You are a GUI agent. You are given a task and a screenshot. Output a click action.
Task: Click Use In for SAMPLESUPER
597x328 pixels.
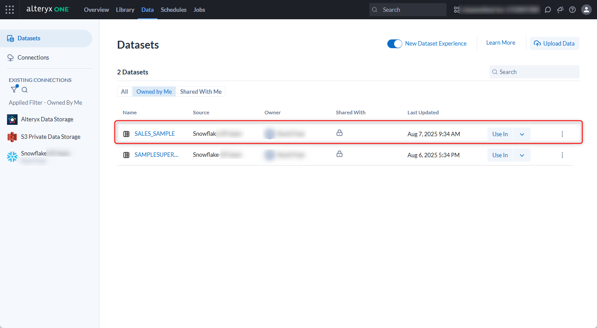click(500, 155)
